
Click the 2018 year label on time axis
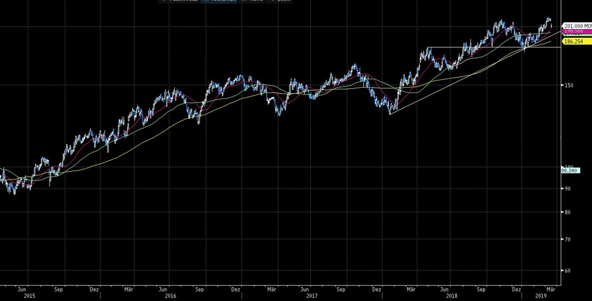point(451,295)
